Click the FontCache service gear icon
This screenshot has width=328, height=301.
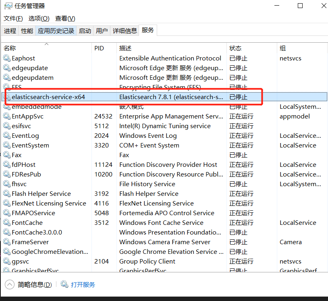click(7, 222)
